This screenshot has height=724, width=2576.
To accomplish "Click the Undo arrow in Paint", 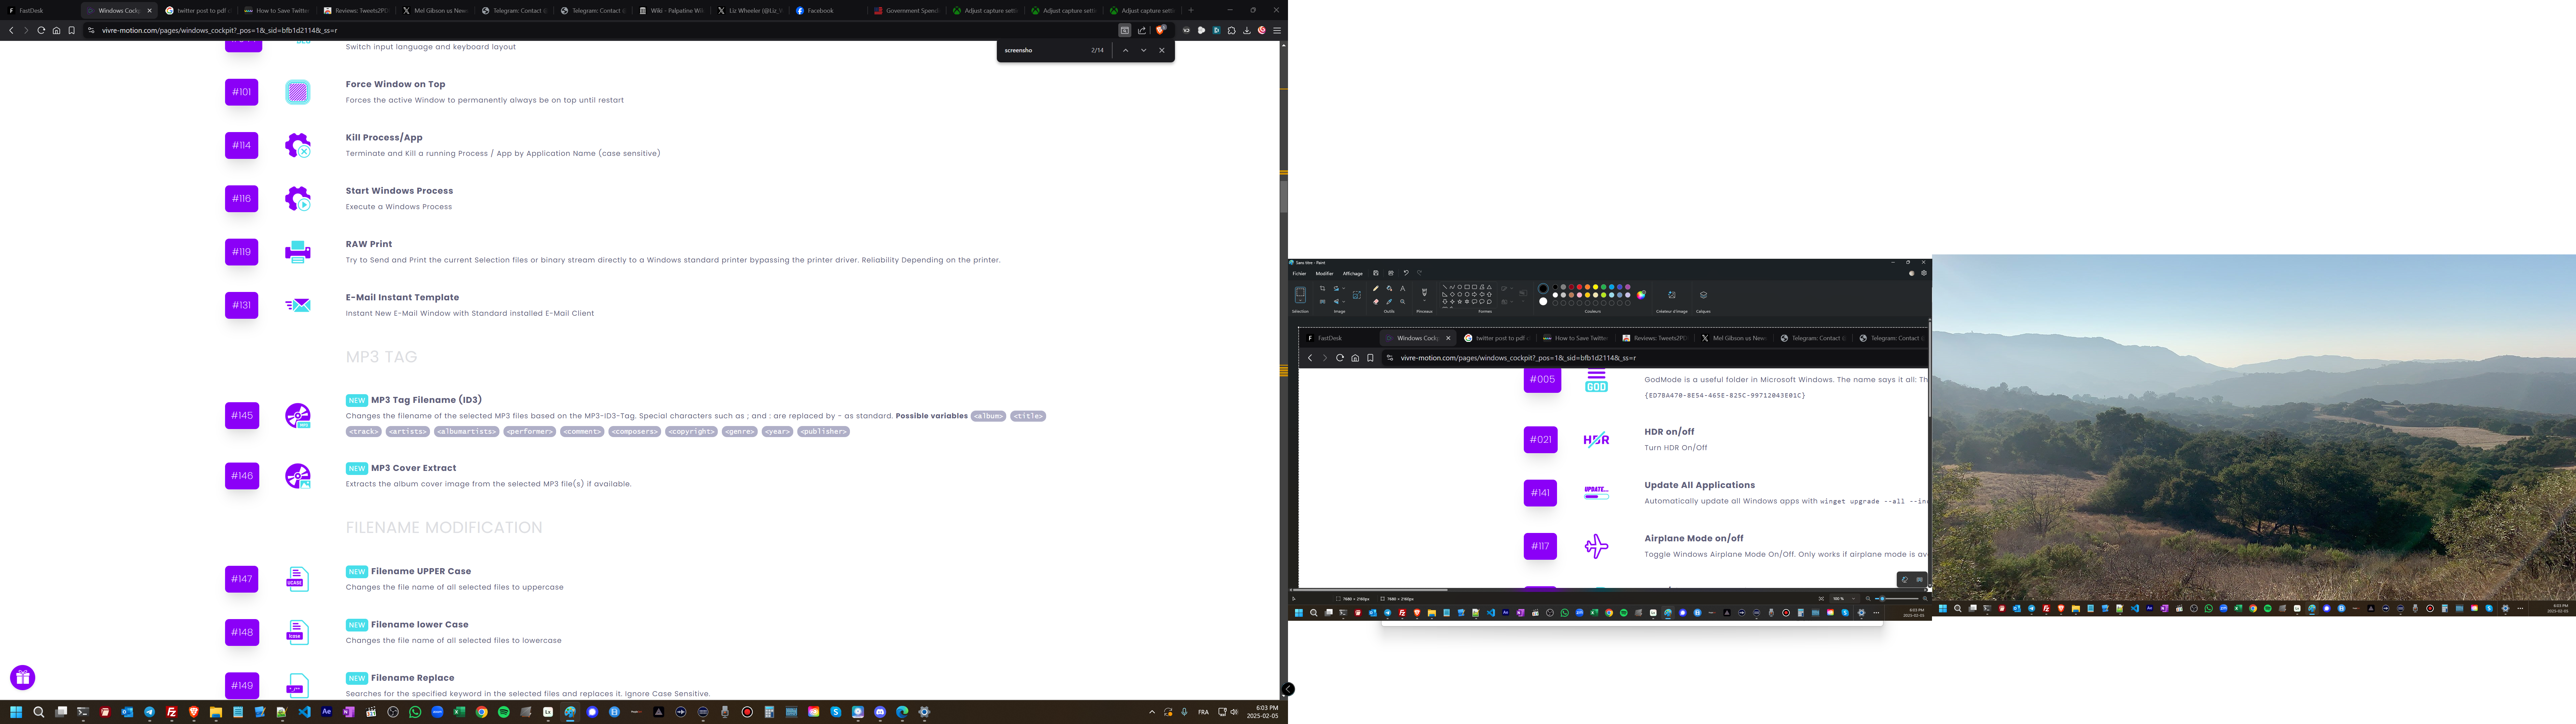I will click(x=1406, y=273).
